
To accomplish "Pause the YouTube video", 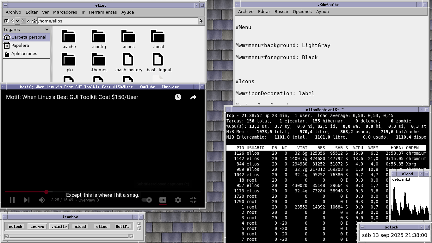I will click(x=12, y=200).
